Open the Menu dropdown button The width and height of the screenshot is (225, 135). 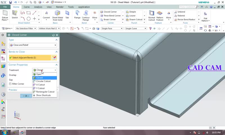(x=7, y=28)
